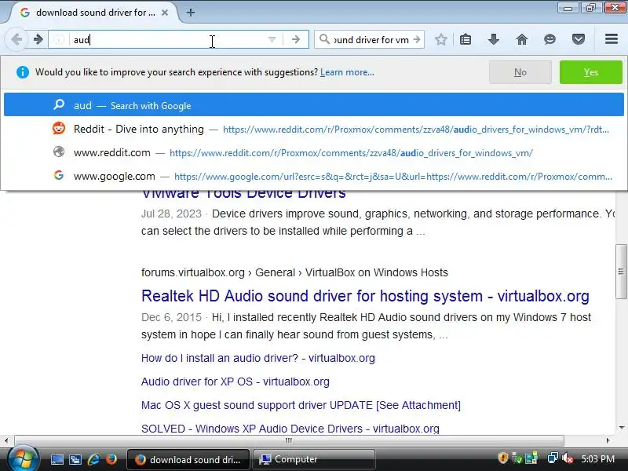Image resolution: width=628 pixels, height=471 pixels.
Task: Accept search suggestions with Yes button
Action: tap(591, 72)
